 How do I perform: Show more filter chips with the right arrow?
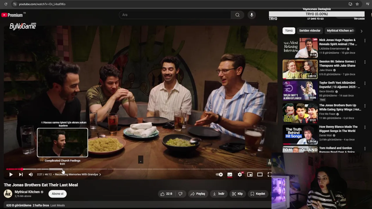(362, 31)
